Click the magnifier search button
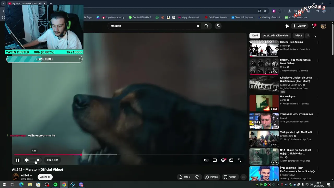Image resolution: width=334 pixels, height=188 pixels. [x=206, y=26]
